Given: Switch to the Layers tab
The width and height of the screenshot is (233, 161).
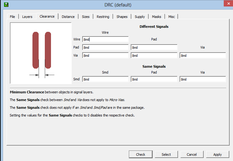Looking at the screenshot, I should coord(27,17).
